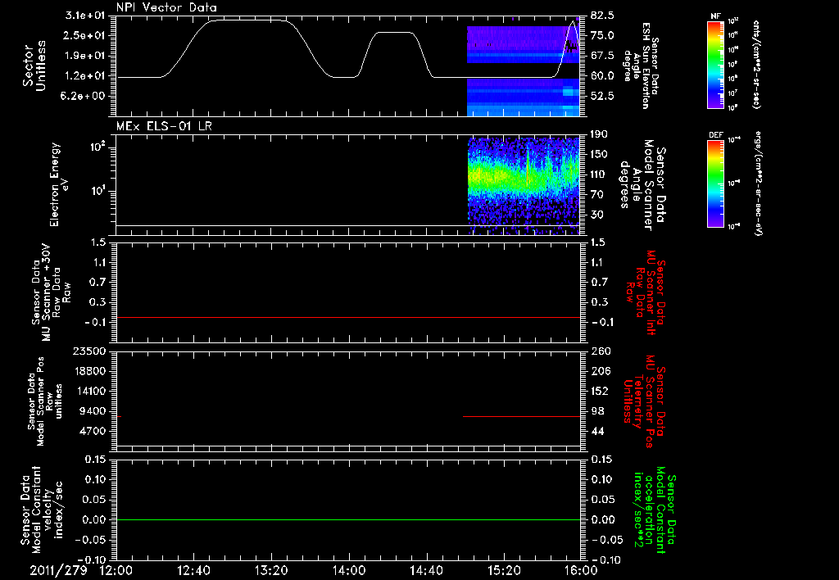Click the 18800 scanner position tick
Image resolution: width=839 pixels, height=580 pixels.
click(88, 371)
